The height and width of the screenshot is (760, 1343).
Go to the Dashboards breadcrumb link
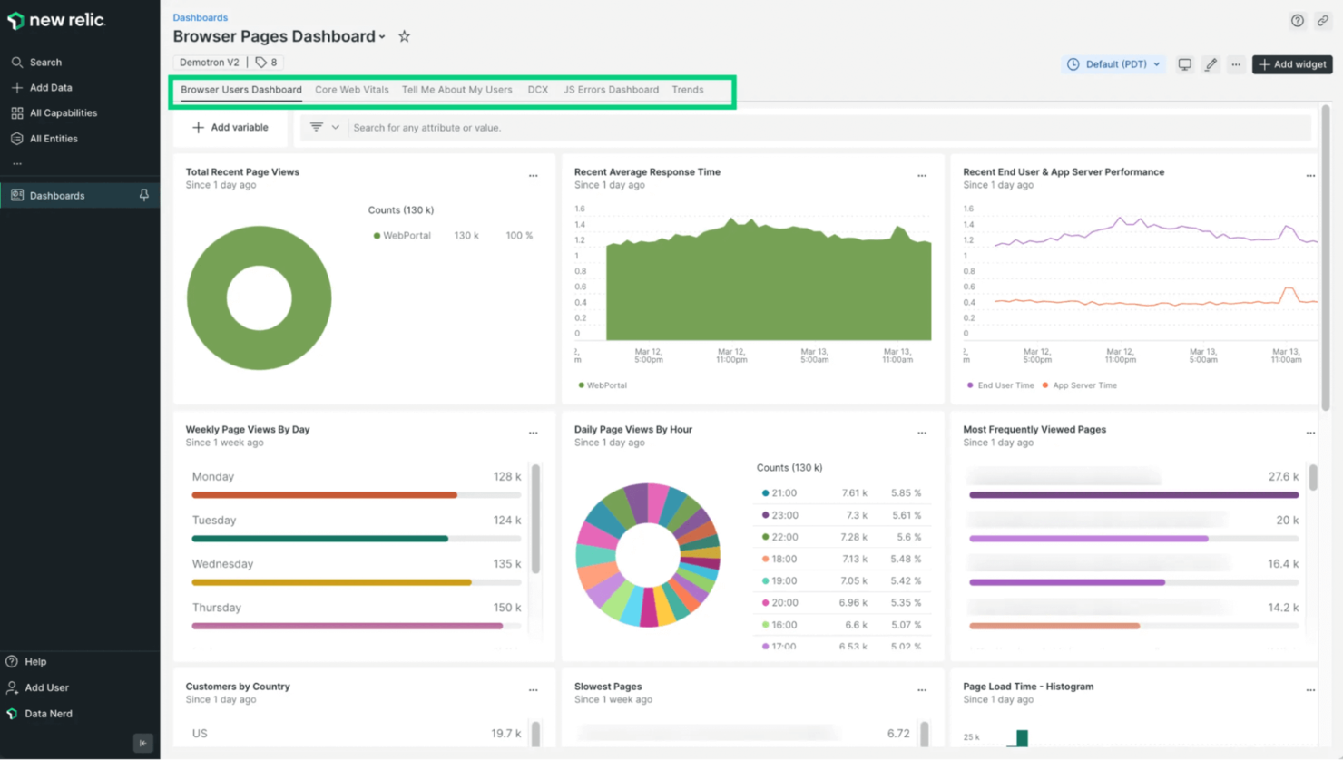coord(201,17)
